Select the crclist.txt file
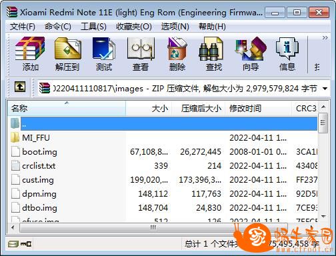336x256 pixels. (164, 166)
